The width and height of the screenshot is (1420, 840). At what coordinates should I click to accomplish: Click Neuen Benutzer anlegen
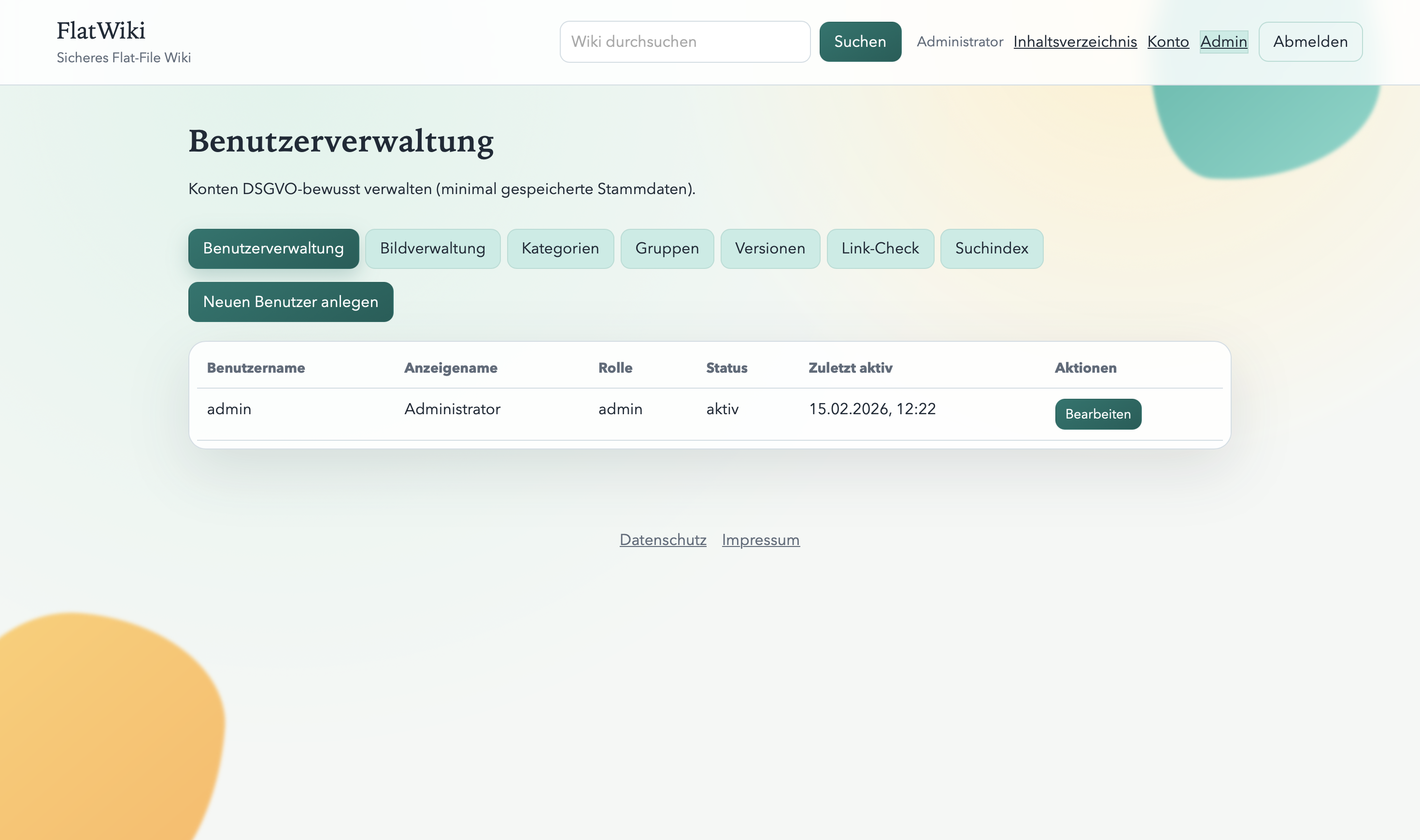pyautogui.click(x=290, y=302)
